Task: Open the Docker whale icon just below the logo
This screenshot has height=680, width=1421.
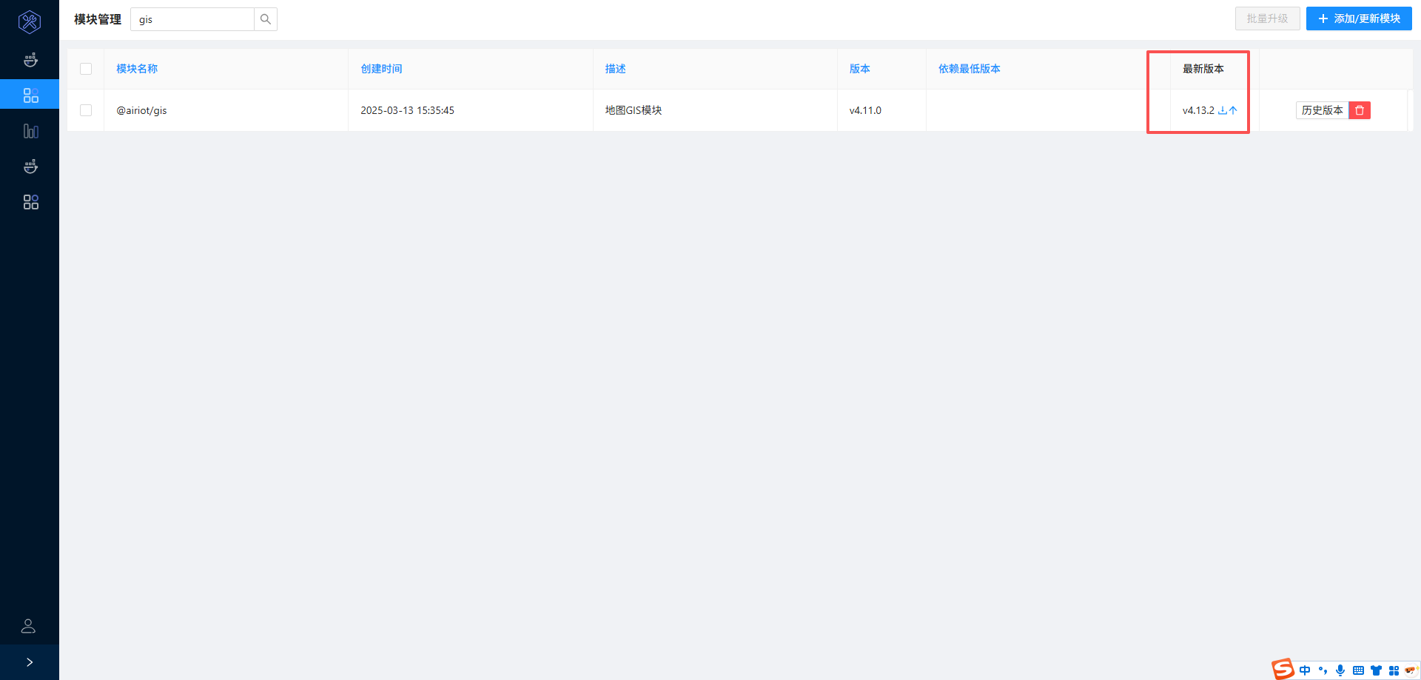Action: click(x=30, y=60)
